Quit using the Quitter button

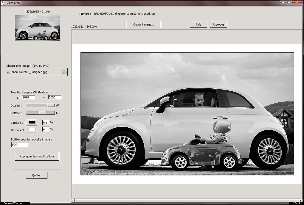(36, 175)
